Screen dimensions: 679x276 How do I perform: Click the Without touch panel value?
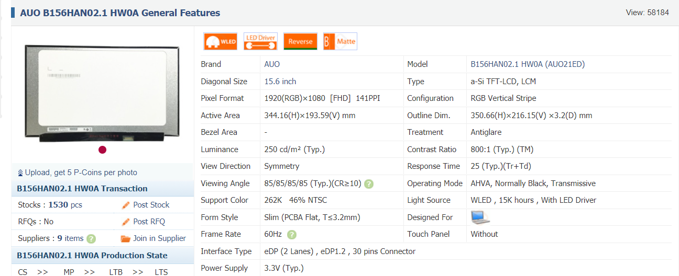coord(484,234)
